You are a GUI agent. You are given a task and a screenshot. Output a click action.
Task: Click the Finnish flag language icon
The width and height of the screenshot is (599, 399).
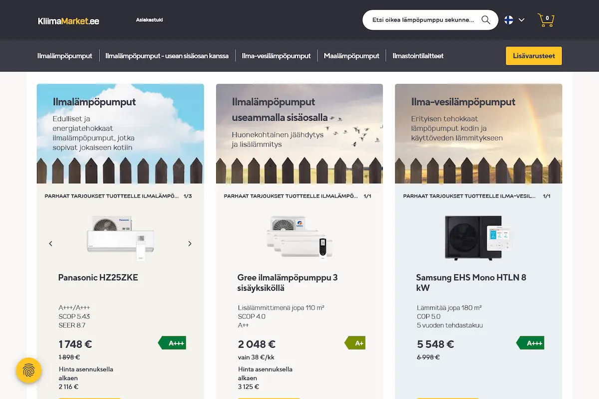(509, 20)
